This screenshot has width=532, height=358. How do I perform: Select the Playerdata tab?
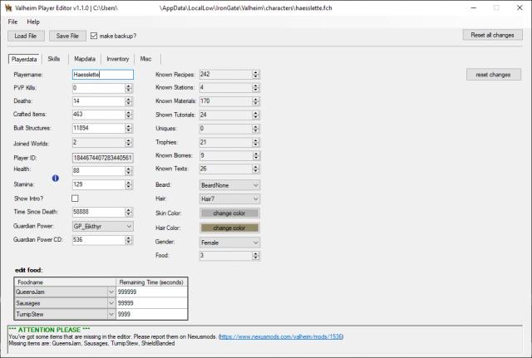click(x=24, y=59)
